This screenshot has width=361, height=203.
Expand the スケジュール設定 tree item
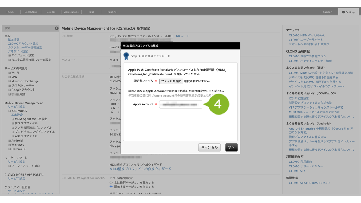10,55
